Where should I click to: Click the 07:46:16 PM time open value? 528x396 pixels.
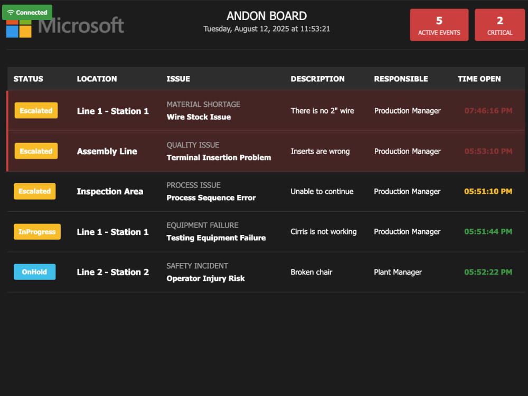488,111
